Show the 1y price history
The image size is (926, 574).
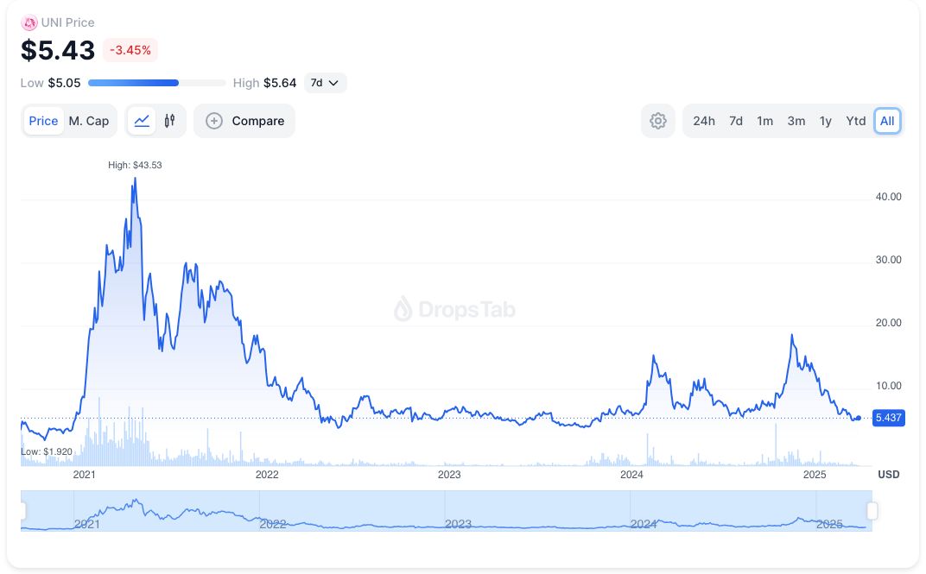[x=826, y=121]
